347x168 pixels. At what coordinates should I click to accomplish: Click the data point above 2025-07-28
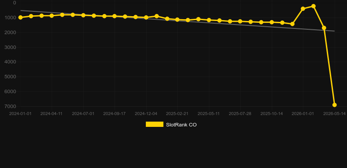point(240,21)
